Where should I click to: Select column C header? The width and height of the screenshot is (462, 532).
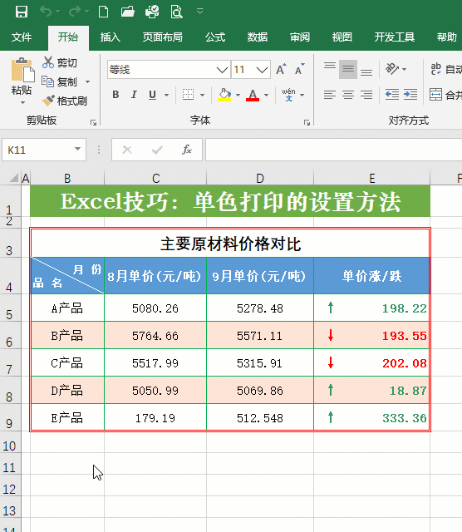tap(155, 178)
